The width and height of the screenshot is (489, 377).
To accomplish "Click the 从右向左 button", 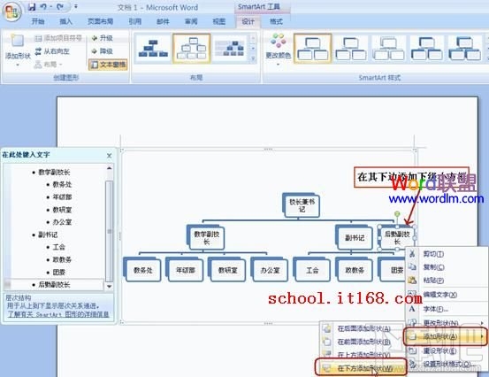I will pyautogui.click(x=52, y=51).
